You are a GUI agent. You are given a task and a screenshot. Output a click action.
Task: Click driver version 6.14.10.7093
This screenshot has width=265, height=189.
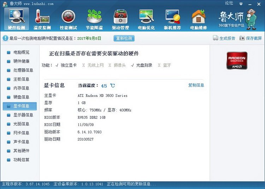(90, 132)
